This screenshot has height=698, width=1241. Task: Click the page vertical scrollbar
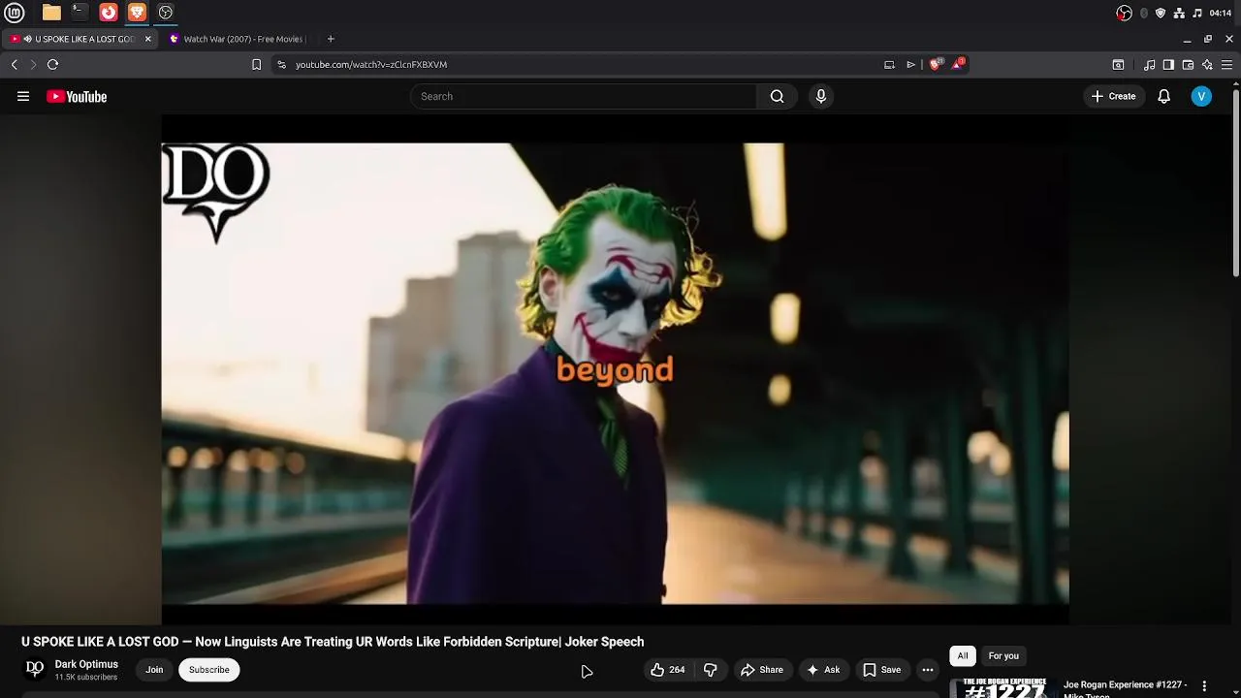[1236, 181]
